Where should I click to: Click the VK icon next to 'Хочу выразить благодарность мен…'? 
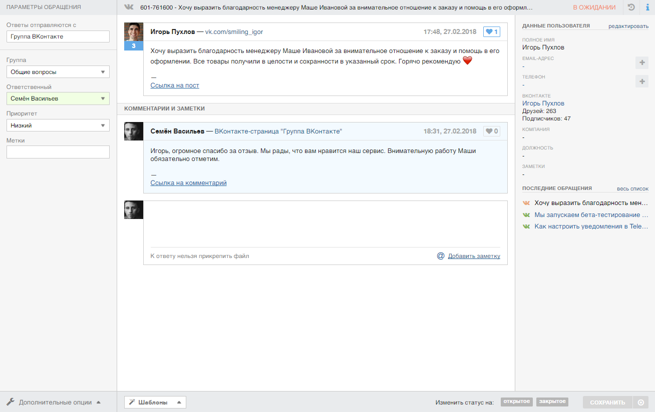point(526,203)
